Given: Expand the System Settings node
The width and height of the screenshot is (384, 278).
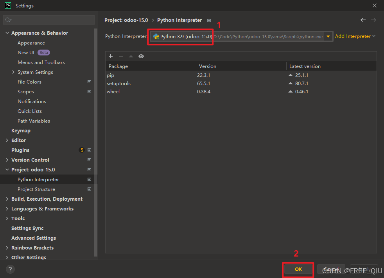Looking at the screenshot, I should click(x=13, y=72).
